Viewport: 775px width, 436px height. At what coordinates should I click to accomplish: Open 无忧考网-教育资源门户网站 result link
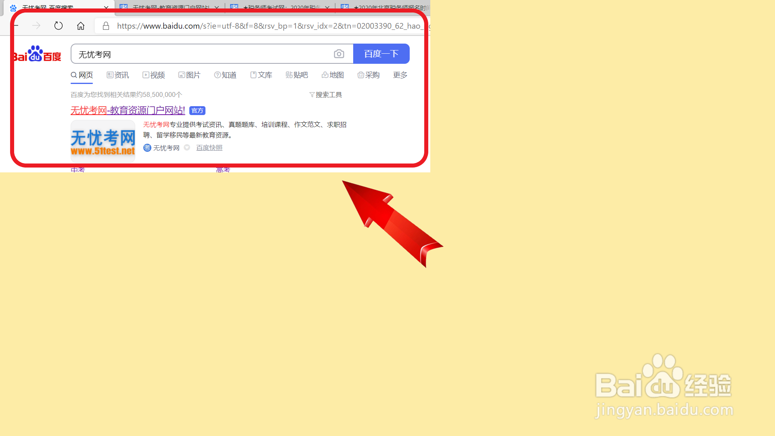click(x=128, y=110)
